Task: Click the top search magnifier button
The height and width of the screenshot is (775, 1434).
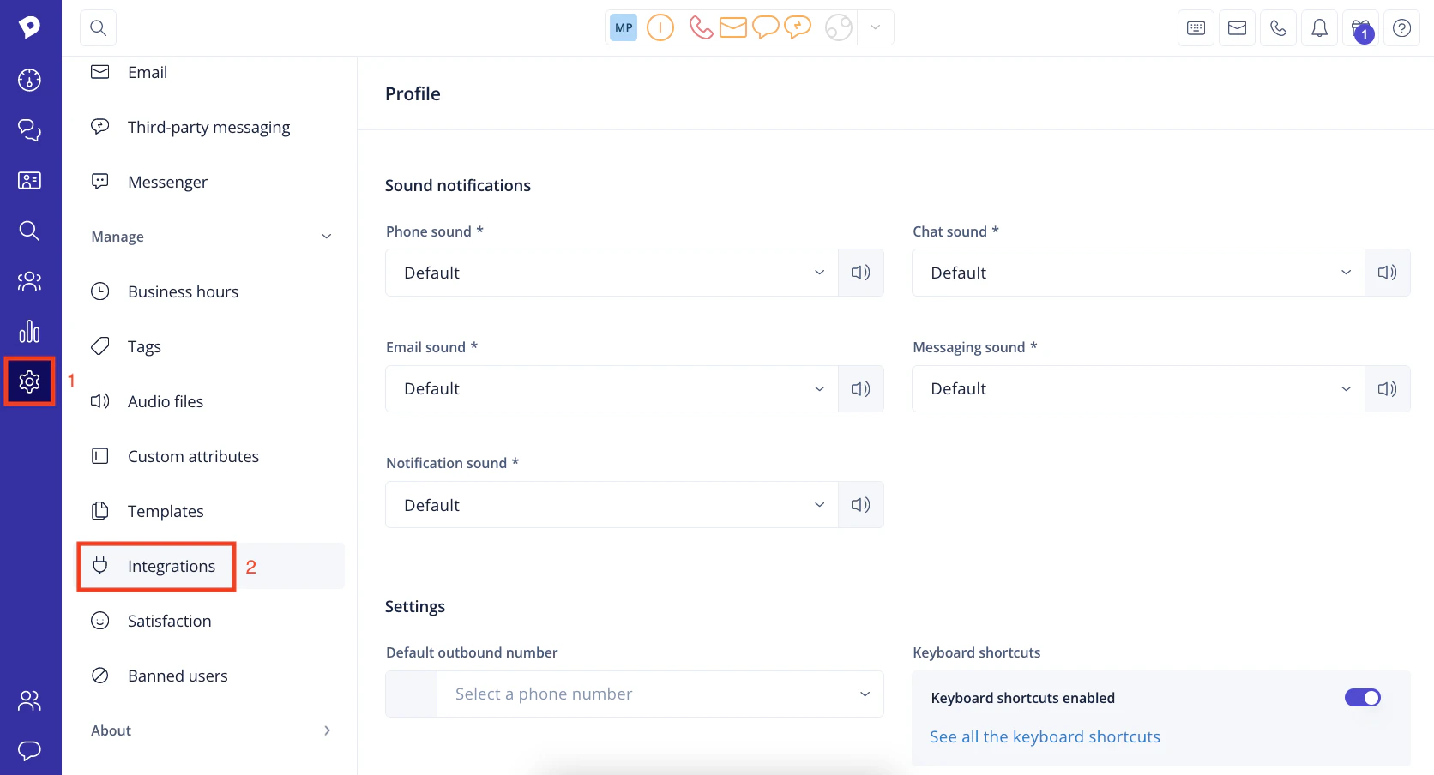Action: click(x=98, y=28)
